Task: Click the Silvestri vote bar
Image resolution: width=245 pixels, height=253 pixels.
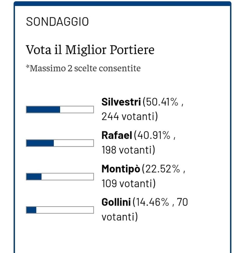Action: 60,109
